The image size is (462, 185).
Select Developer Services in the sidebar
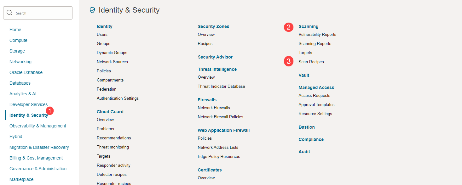28,104
